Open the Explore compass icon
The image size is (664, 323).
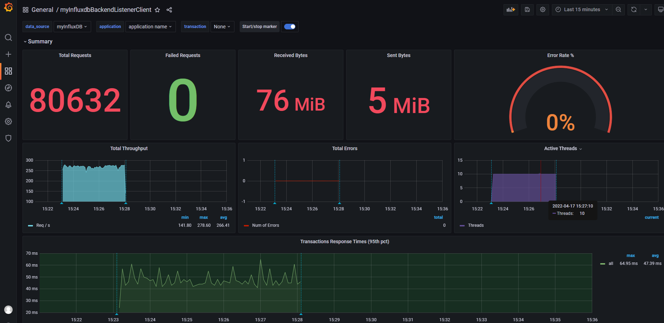click(x=8, y=88)
